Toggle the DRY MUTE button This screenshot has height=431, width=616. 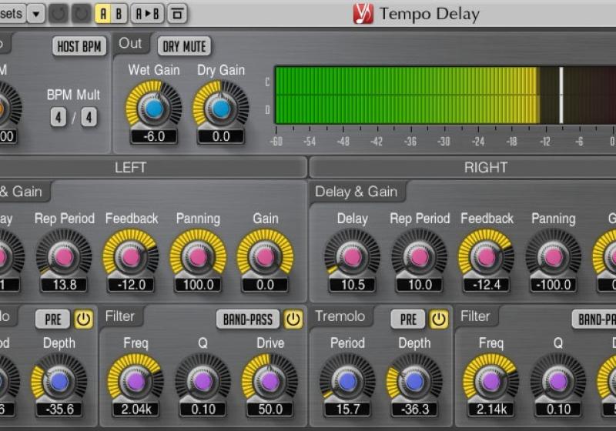(184, 47)
